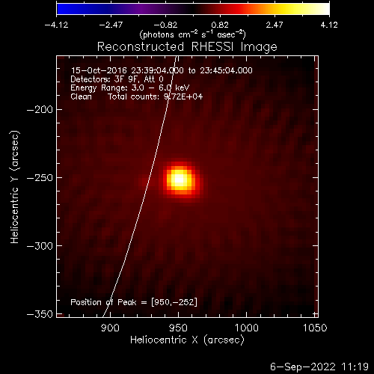The image size is (374, 374).
Task: Click the timestamp 6-Sep-2022 11:19
Action: click(x=319, y=367)
